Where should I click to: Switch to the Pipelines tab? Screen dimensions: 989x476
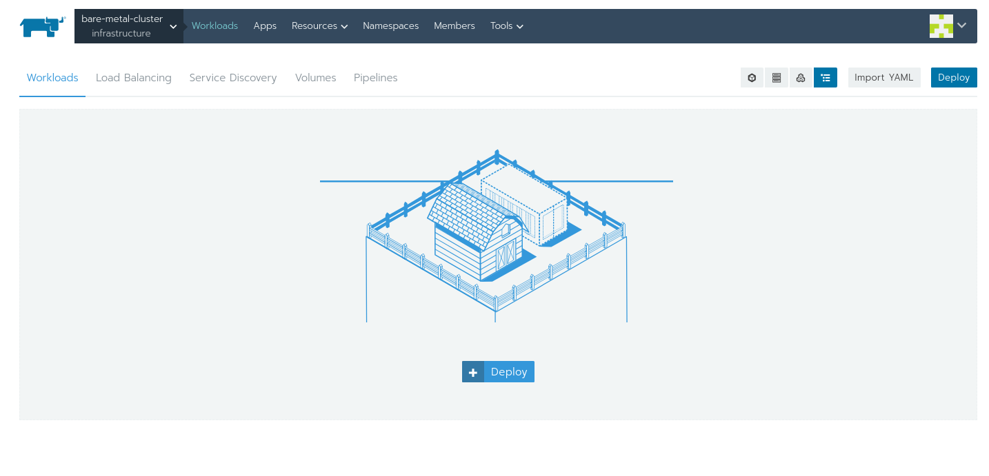point(375,78)
